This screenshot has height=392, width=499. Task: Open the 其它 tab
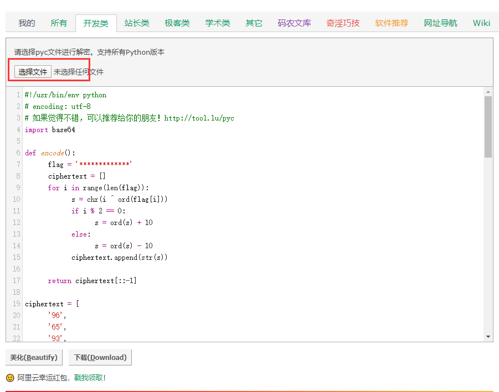(253, 23)
